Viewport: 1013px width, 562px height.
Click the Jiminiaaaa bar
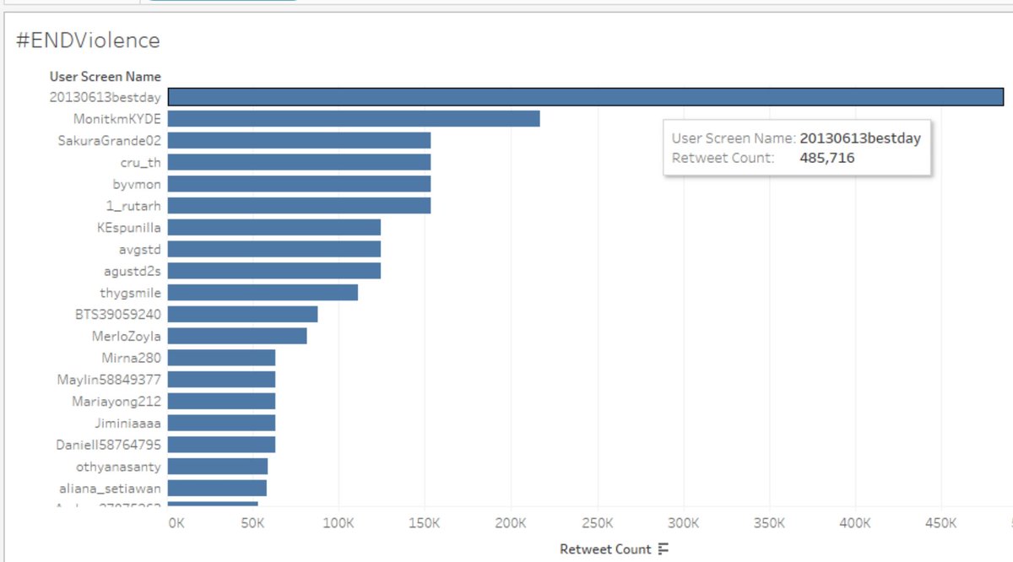221,423
